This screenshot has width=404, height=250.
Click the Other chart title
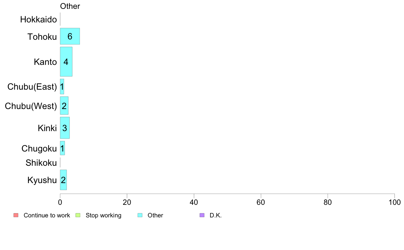[x=70, y=6]
